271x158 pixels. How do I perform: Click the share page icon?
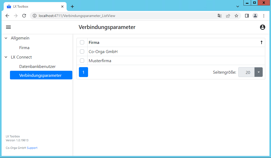(x=228, y=16)
